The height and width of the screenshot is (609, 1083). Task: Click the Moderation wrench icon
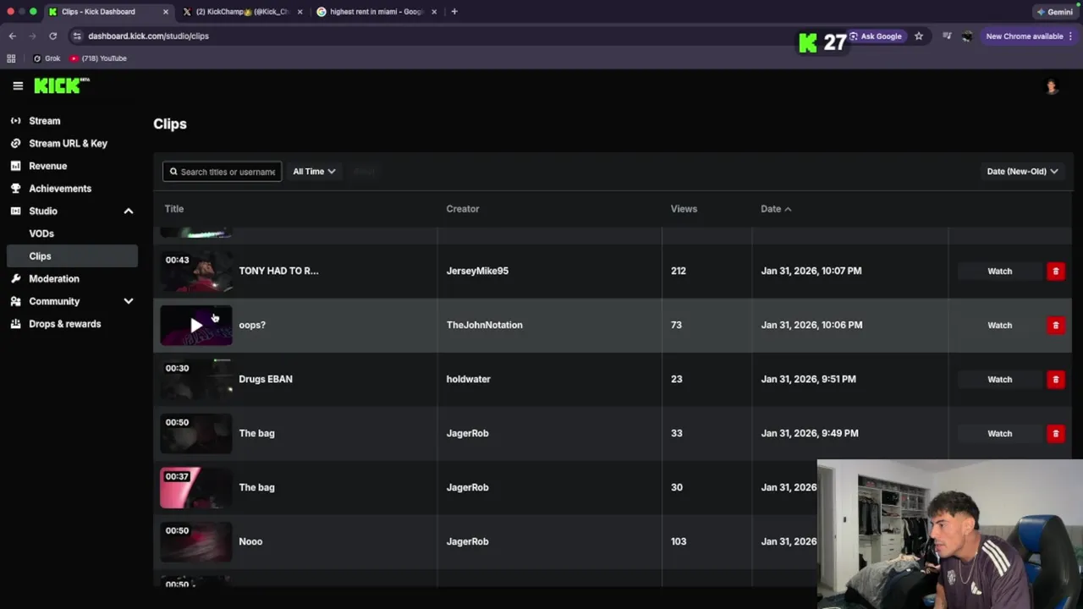pos(15,278)
